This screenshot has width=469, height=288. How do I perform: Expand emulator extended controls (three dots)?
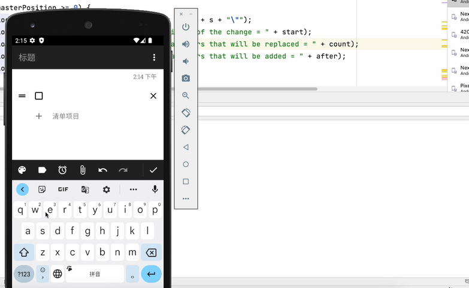tap(186, 199)
